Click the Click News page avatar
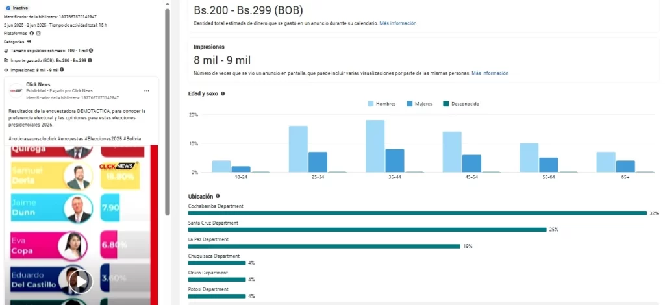 [16, 91]
